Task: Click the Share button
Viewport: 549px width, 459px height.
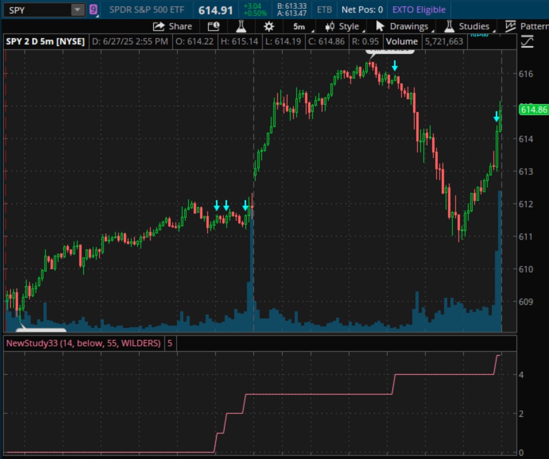Action: pos(173,26)
